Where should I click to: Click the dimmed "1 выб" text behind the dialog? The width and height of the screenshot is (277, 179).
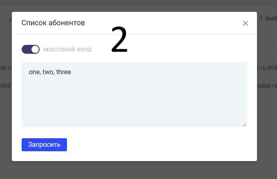pos(268,18)
